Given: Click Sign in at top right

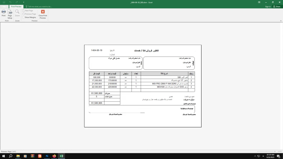Looking at the screenshot, I should [268, 7].
